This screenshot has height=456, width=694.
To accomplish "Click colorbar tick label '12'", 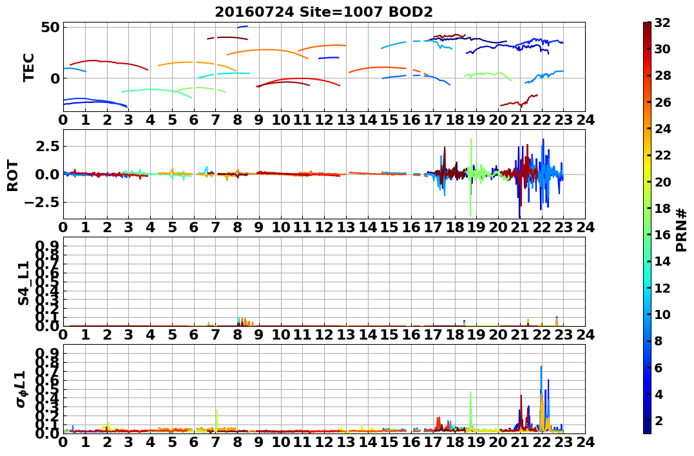I will [x=662, y=287].
